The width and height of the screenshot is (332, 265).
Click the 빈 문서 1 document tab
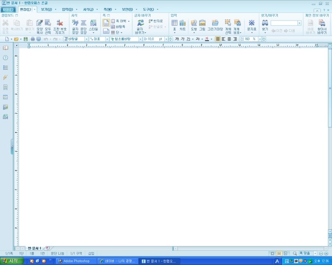pos(34,248)
